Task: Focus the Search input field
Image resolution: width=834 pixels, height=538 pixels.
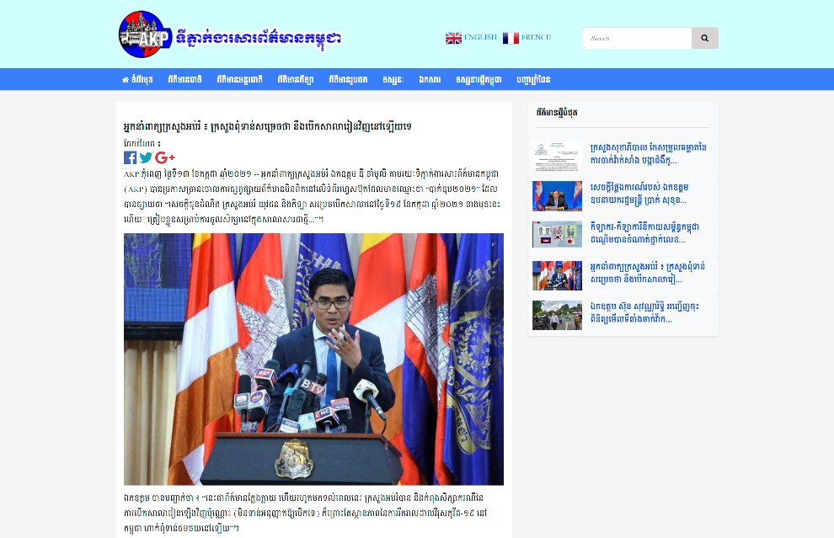Action: [637, 38]
